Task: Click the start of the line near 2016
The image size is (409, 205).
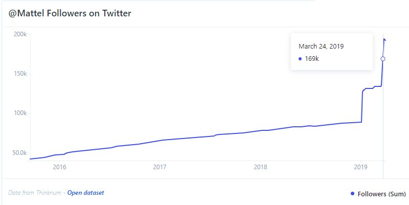Action: click(x=31, y=159)
